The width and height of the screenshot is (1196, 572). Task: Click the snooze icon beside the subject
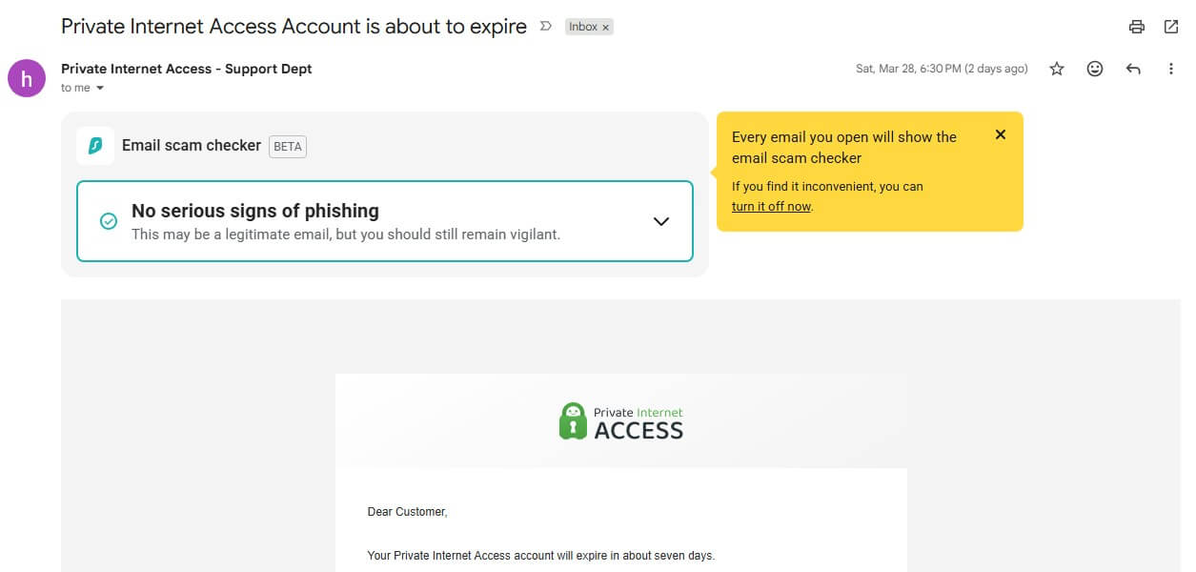click(545, 27)
